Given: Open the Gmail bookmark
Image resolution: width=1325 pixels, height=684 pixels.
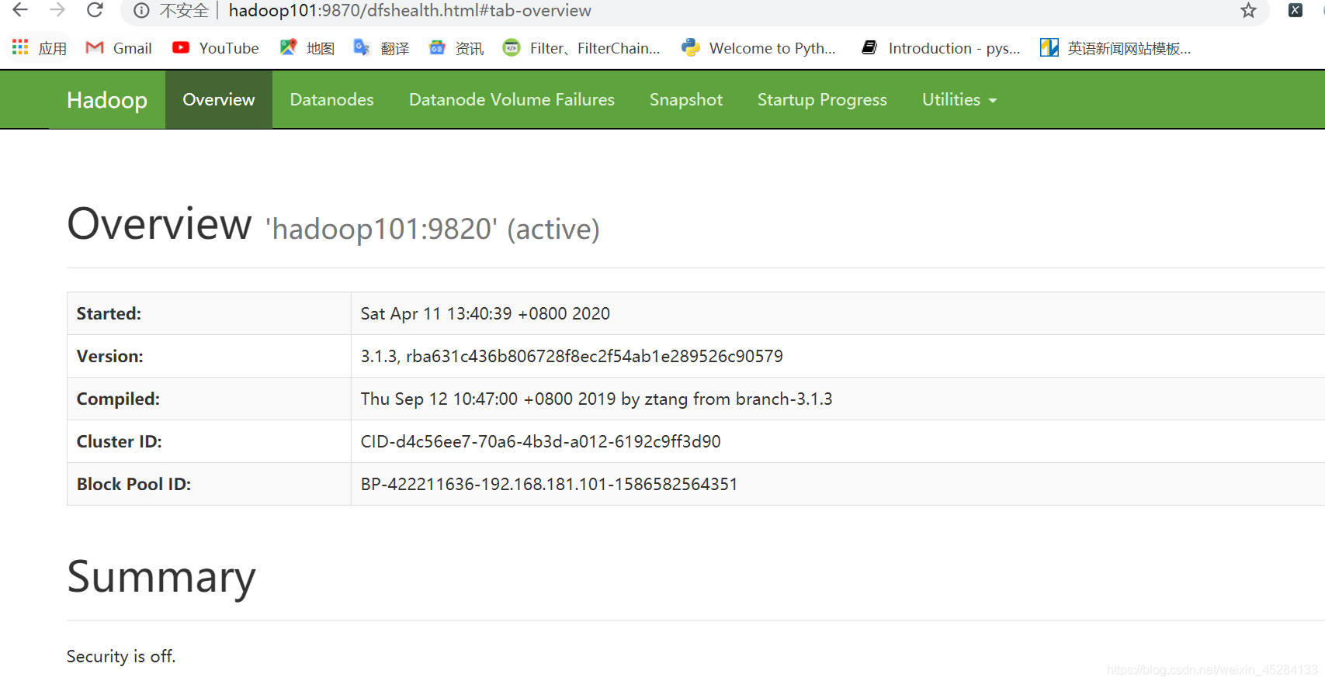Looking at the screenshot, I should (119, 48).
